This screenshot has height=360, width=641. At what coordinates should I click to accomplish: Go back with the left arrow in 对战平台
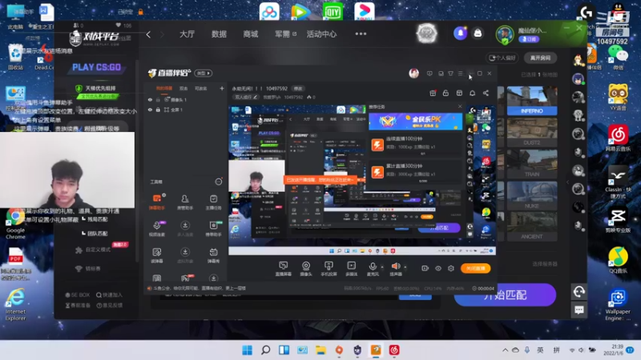pyautogui.click(x=148, y=34)
